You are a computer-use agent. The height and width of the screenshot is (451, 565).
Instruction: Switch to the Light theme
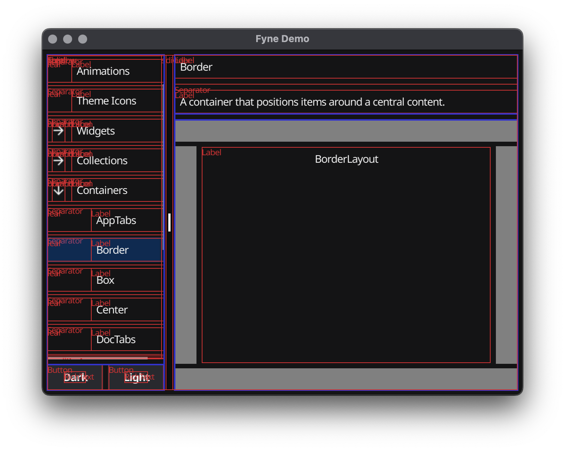(x=136, y=377)
